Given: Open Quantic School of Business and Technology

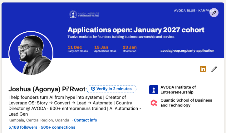Looking at the screenshot, I should coord(186,103).
